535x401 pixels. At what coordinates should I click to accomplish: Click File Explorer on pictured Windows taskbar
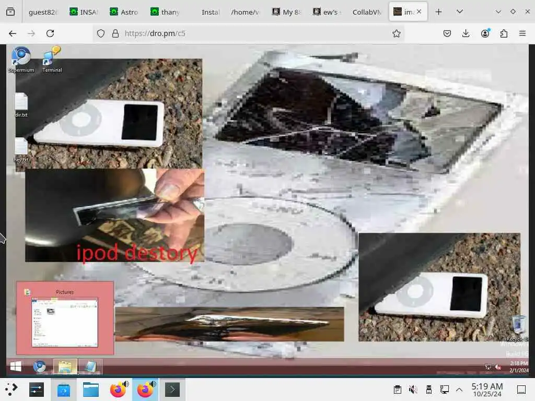click(x=65, y=367)
